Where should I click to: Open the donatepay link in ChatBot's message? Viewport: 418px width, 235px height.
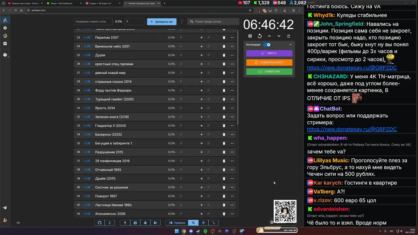click(x=352, y=129)
